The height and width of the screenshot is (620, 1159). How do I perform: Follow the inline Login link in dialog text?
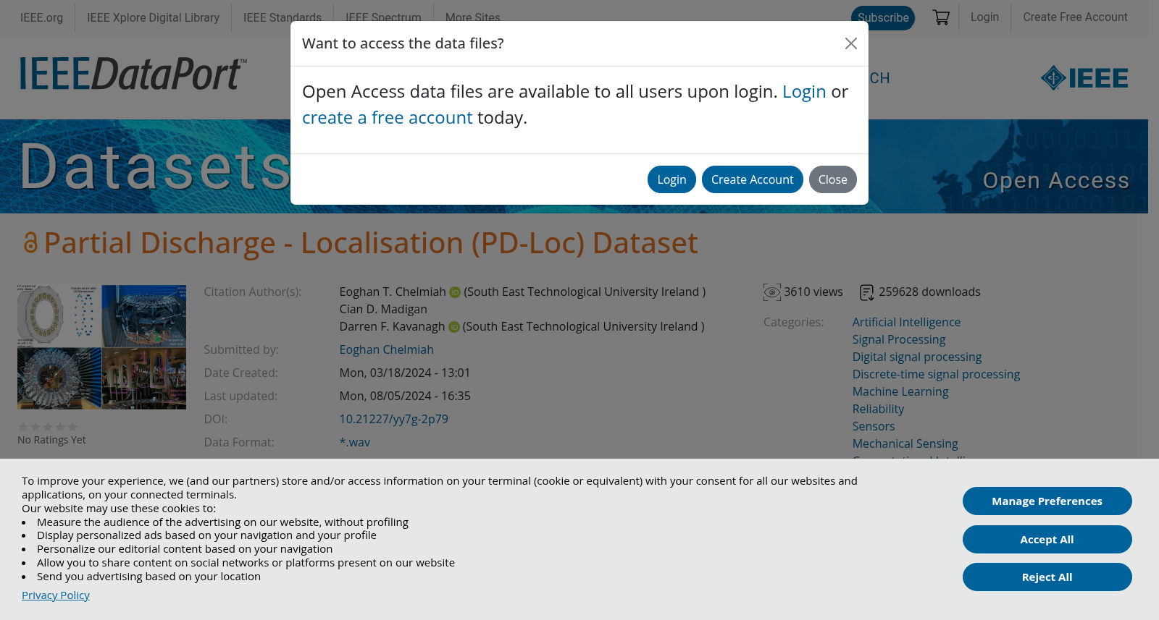coord(804,92)
